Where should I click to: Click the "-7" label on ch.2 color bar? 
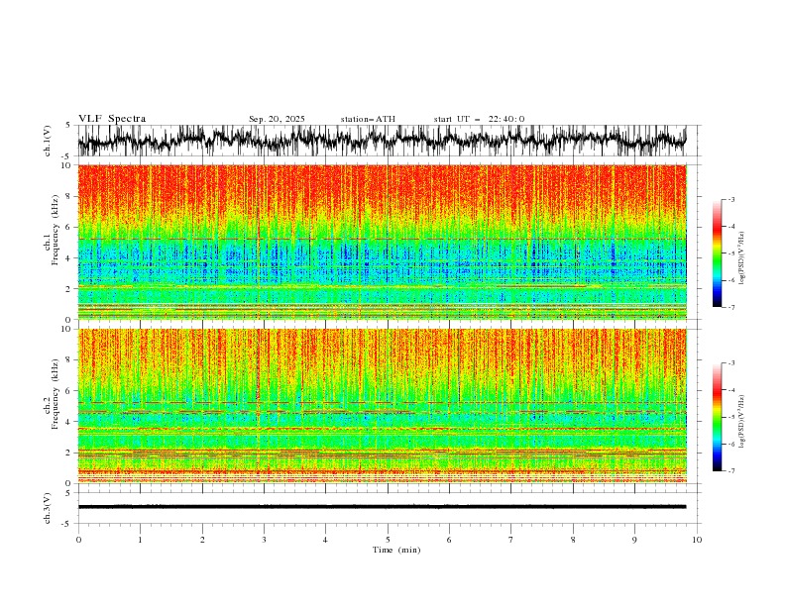click(731, 471)
